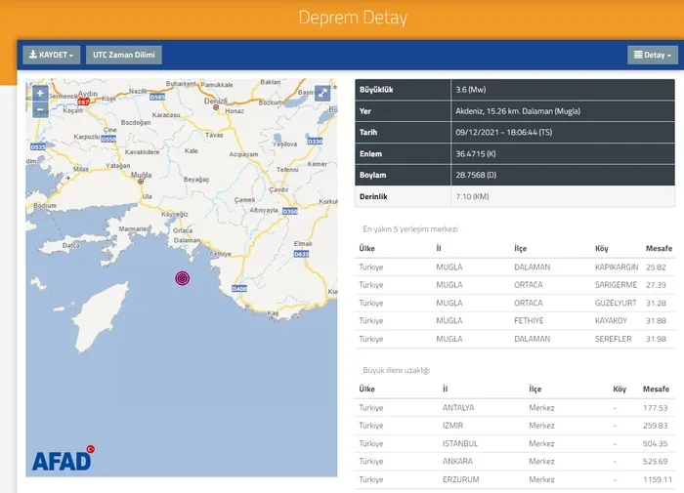Click the D585 road badge on map
This screenshot has width=684, height=493.
(157, 97)
